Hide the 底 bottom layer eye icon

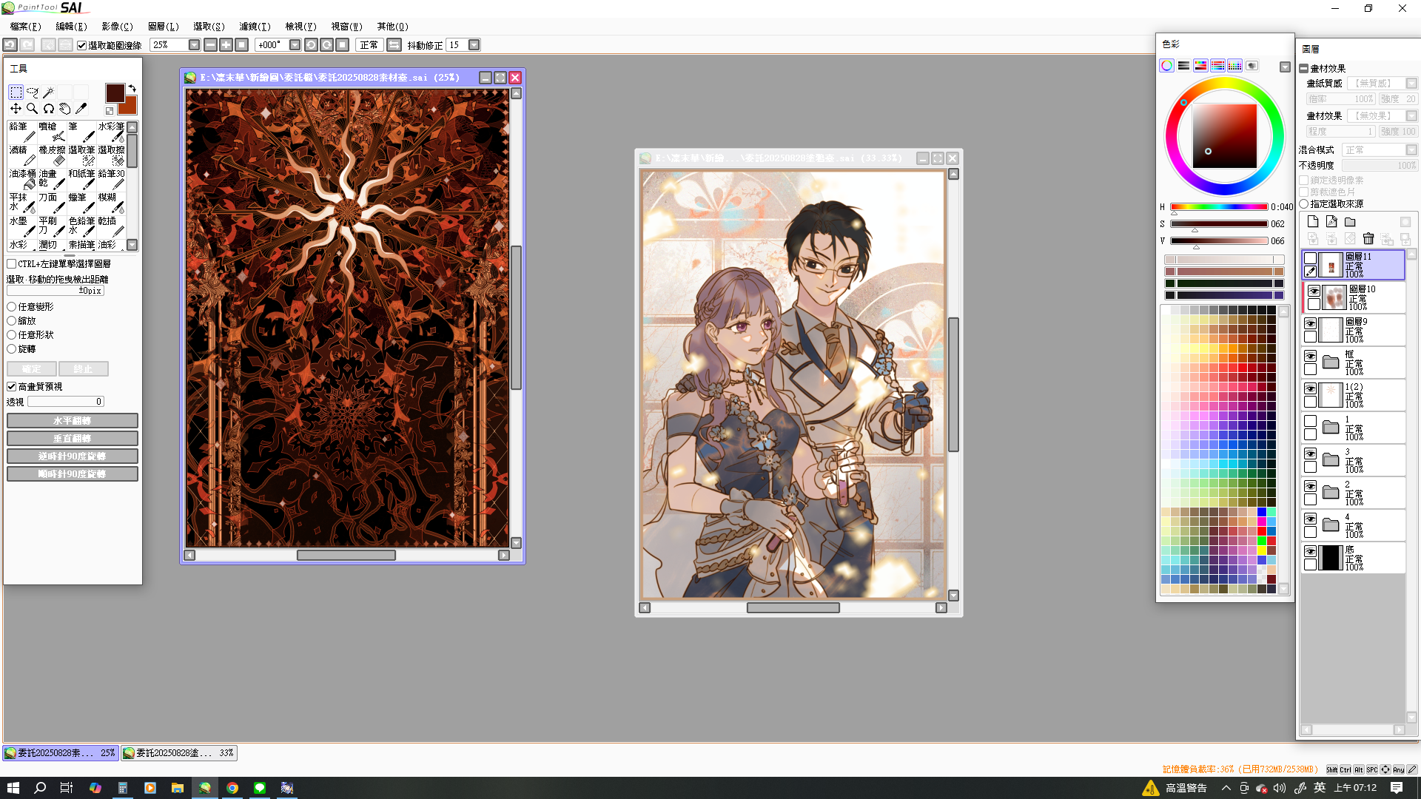click(x=1311, y=551)
